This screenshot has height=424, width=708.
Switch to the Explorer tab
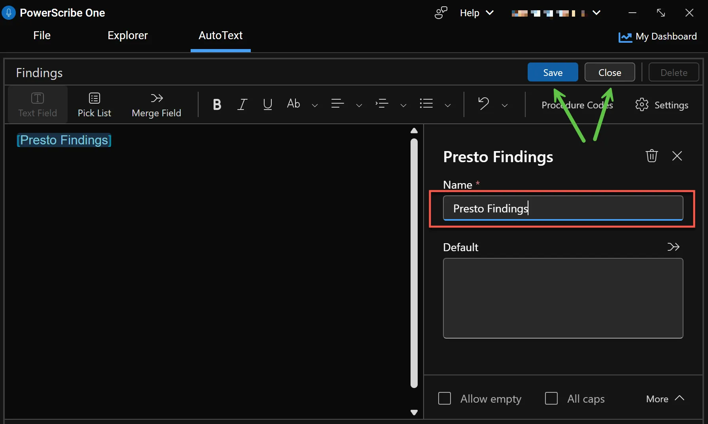[127, 35]
